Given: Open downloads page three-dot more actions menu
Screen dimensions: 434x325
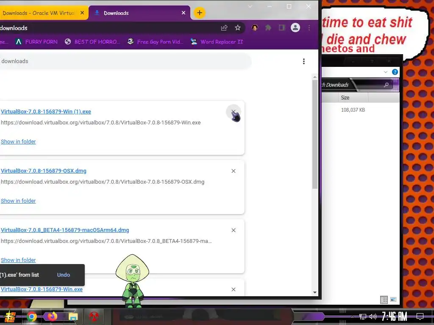Looking at the screenshot, I should click(x=303, y=61).
